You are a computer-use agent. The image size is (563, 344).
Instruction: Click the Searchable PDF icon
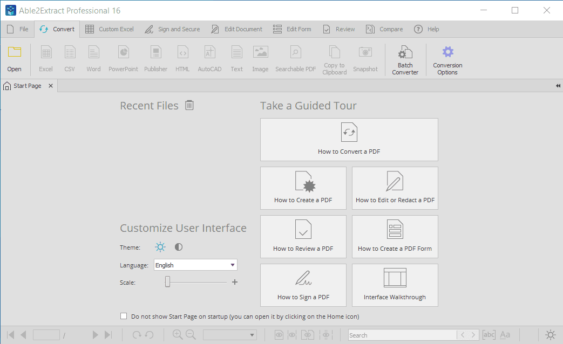click(295, 52)
